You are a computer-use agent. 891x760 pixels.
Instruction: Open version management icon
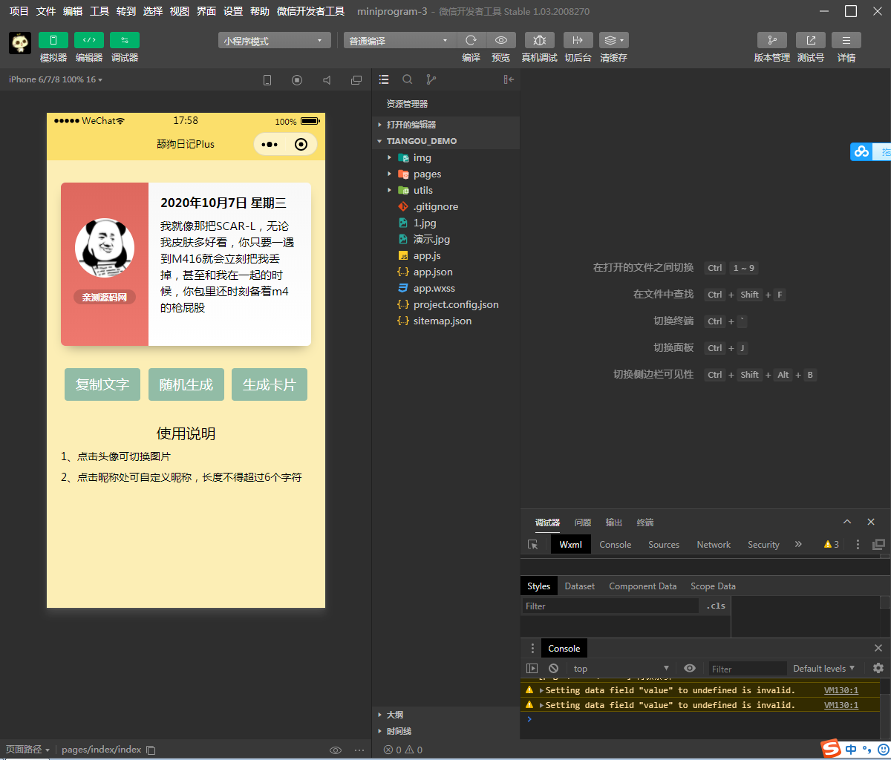[x=772, y=40]
